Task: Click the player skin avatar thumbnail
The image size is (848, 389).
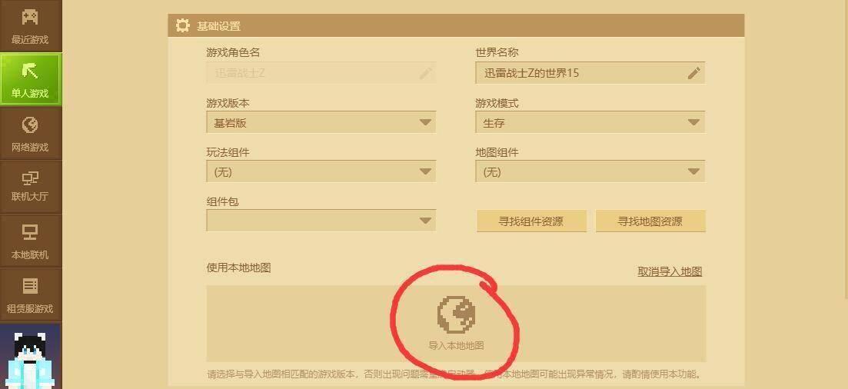Action: click(30, 357)
